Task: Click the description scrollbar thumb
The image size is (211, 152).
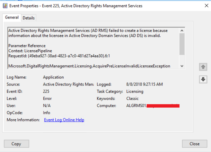Action: (182, 44)
